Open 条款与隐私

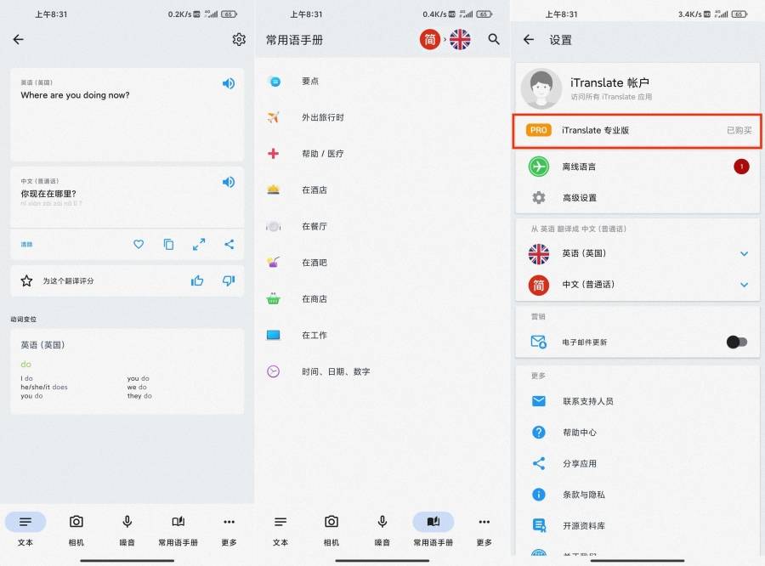click(637, 495)
